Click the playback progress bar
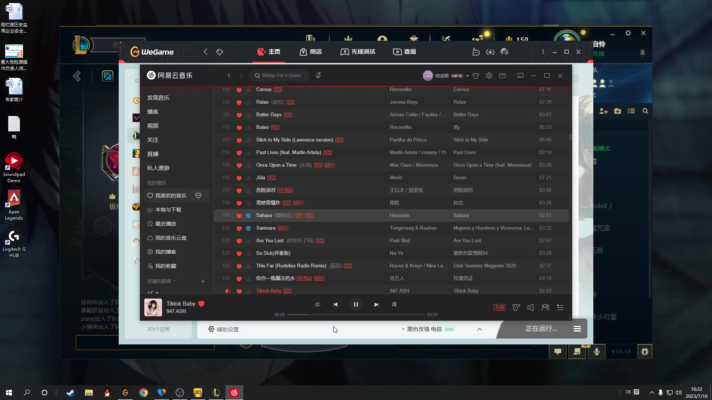Screen dimensions: 712x400 (x=355, y=314)
